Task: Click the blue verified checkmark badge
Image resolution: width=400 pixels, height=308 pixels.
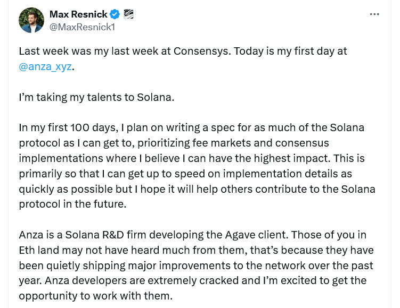Action: 115,14
